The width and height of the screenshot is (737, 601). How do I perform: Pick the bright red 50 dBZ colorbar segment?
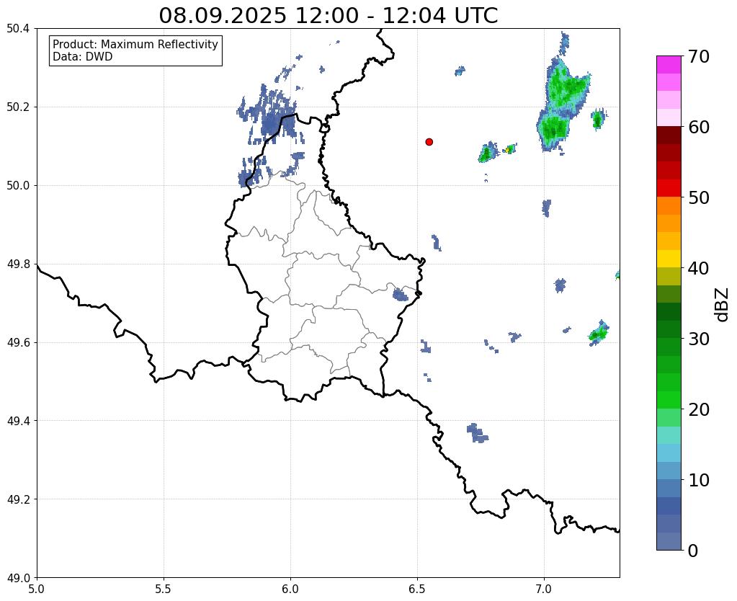tap(669, 188)
